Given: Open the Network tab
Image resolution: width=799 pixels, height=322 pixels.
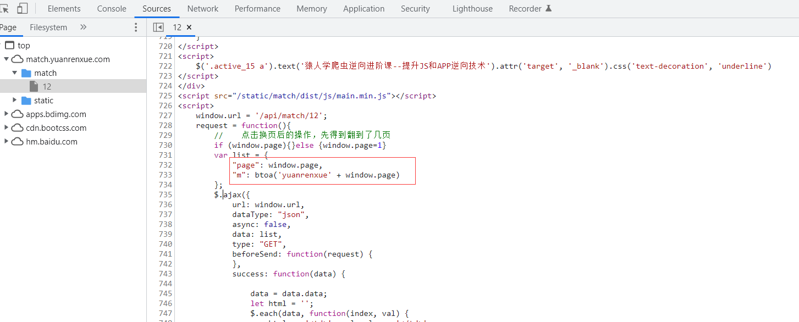Looking at the screenshot, I should click(x=203, y=9).
